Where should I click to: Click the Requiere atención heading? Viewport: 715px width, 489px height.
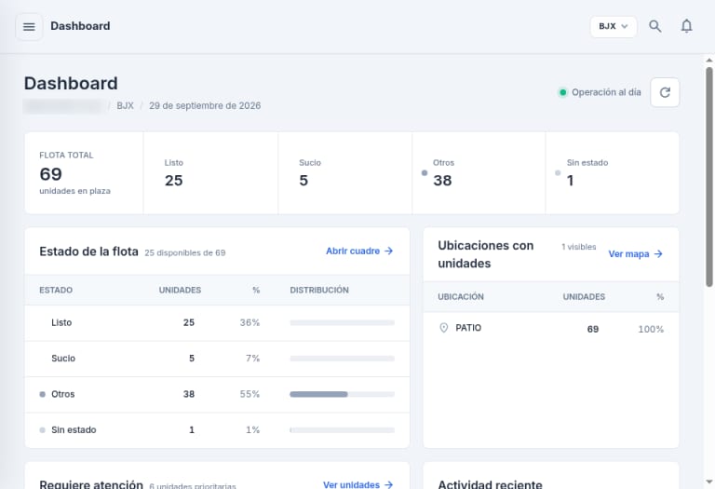tap(91, 484)
